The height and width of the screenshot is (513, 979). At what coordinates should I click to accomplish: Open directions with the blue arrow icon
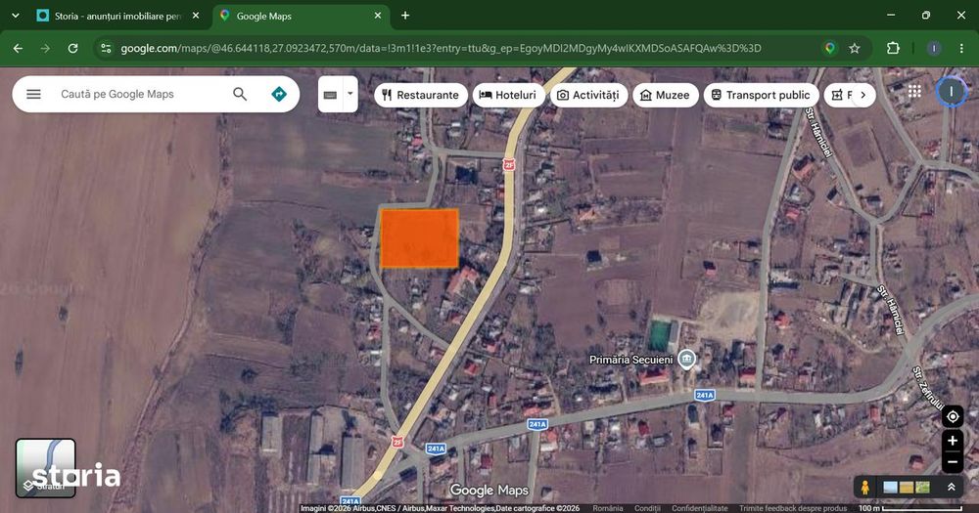click(279, 94)
